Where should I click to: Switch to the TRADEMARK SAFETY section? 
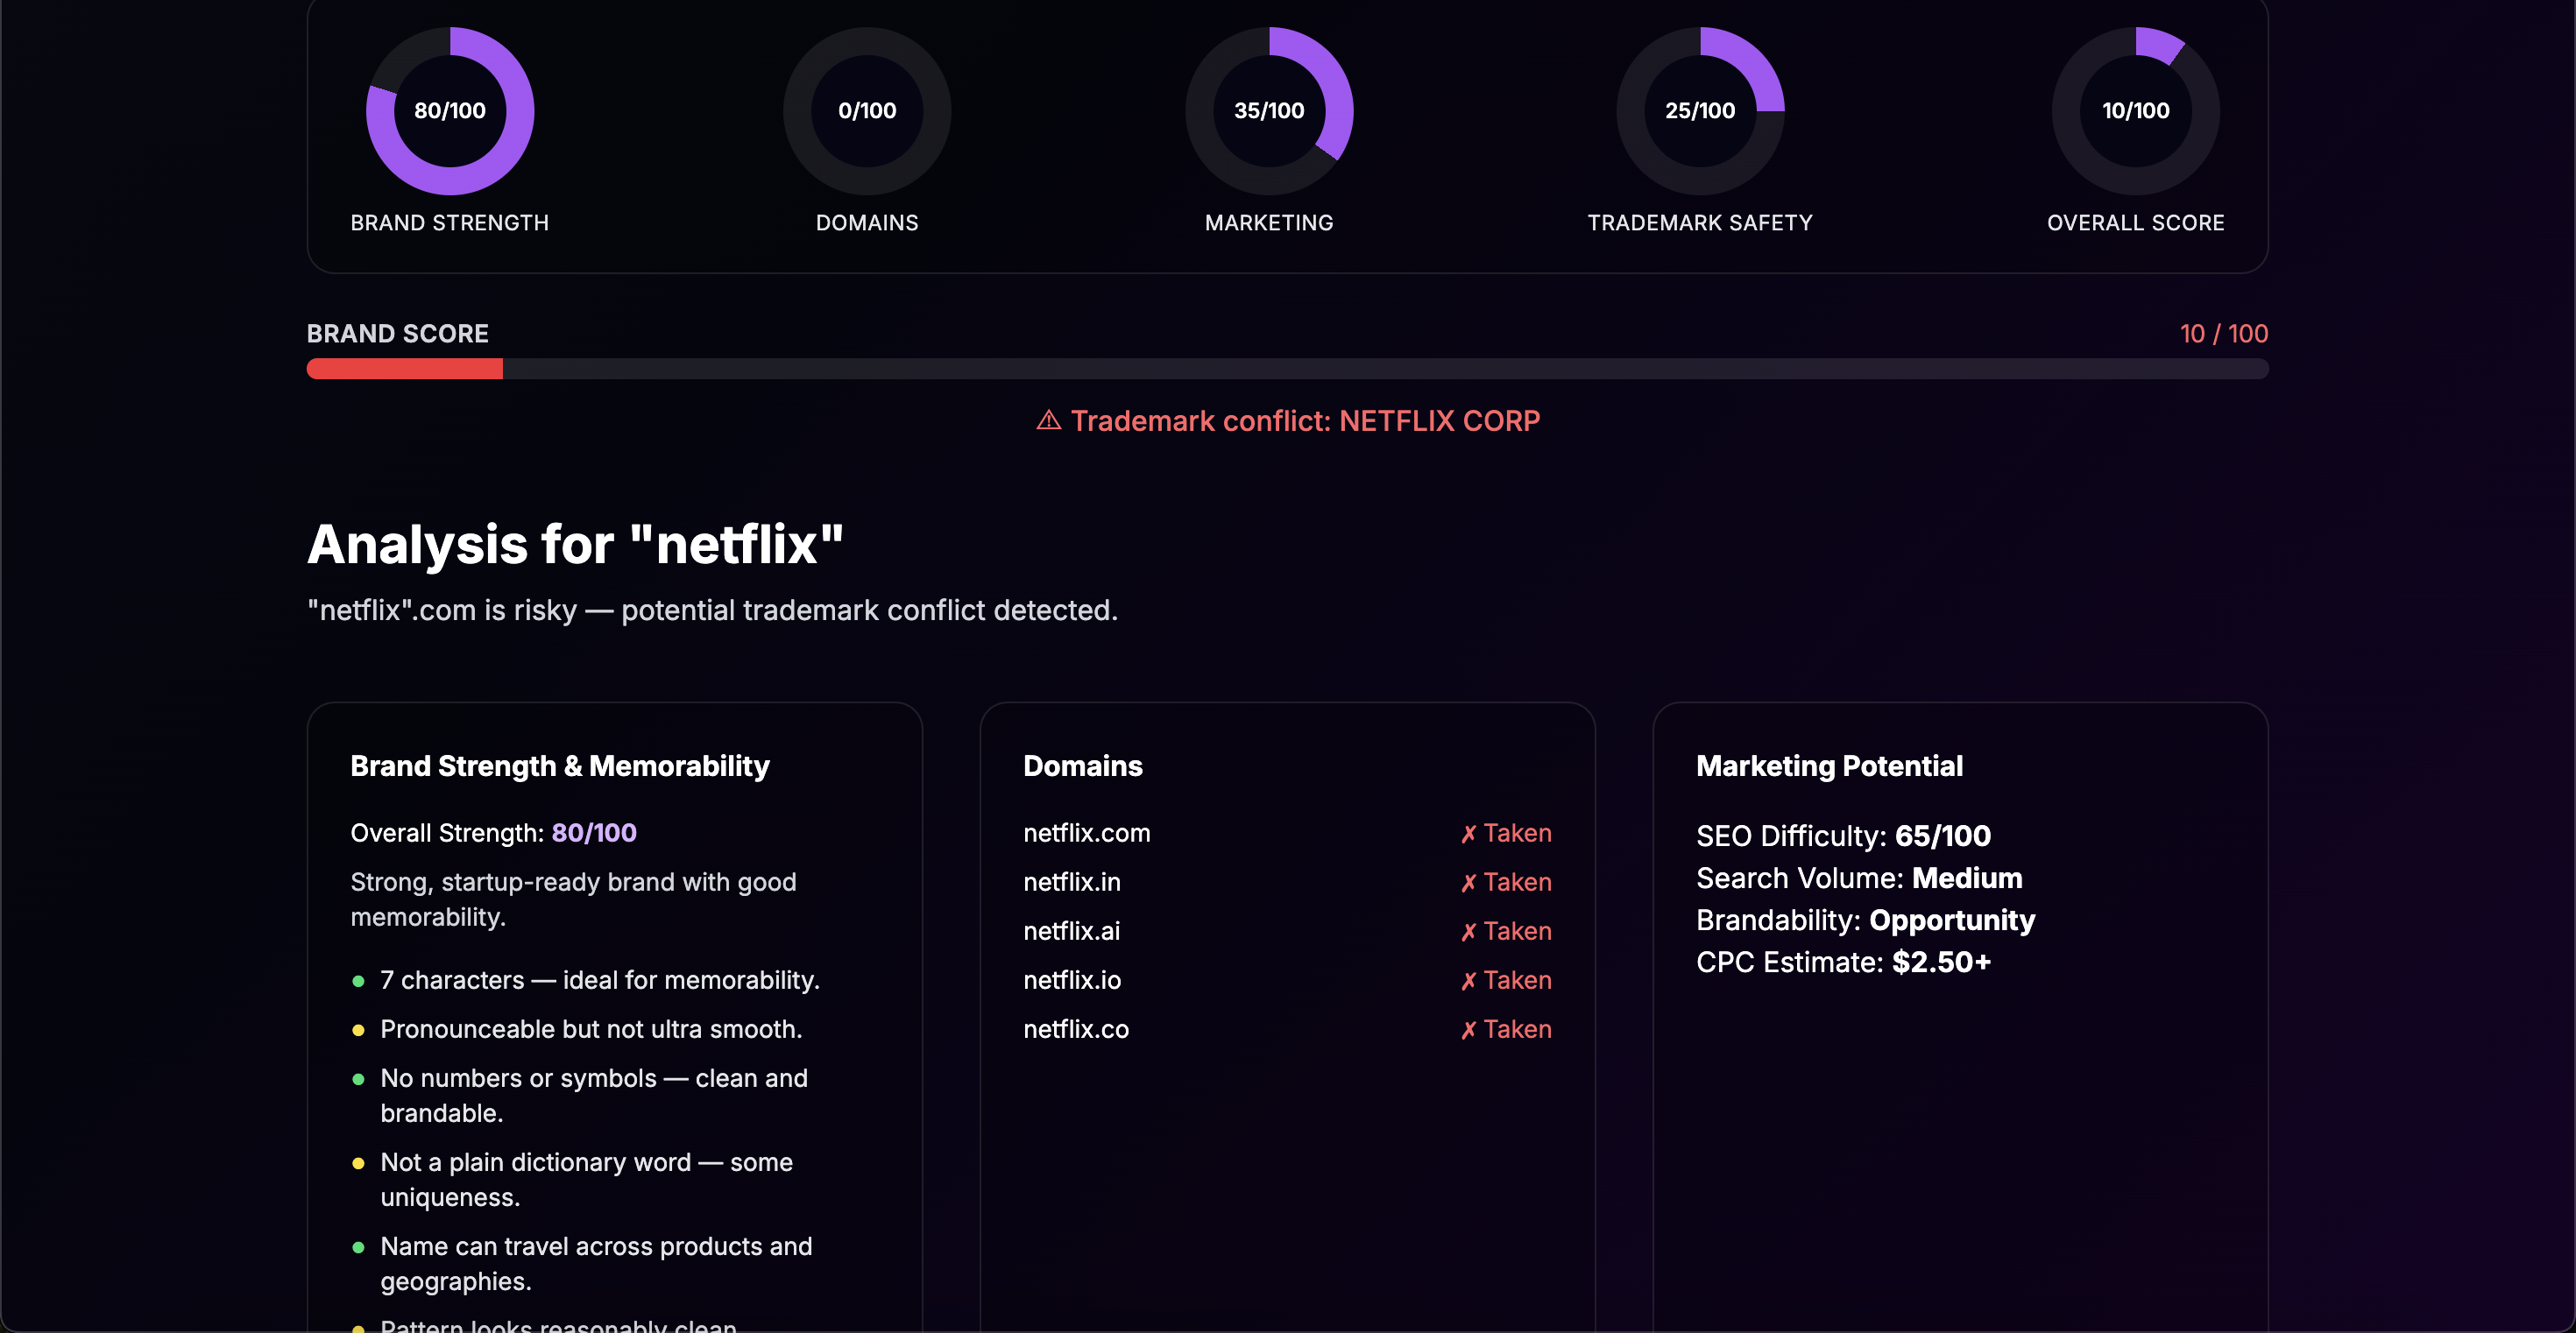1700,222
